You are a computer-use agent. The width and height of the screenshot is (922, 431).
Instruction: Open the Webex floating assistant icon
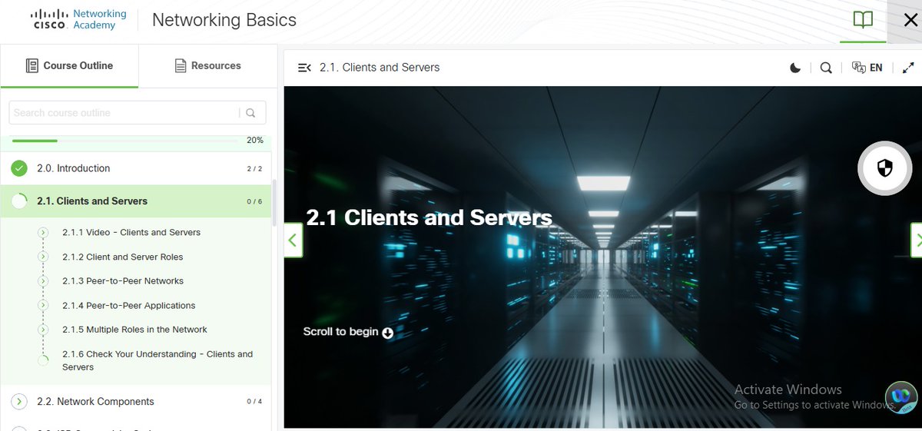coord(901,397)
